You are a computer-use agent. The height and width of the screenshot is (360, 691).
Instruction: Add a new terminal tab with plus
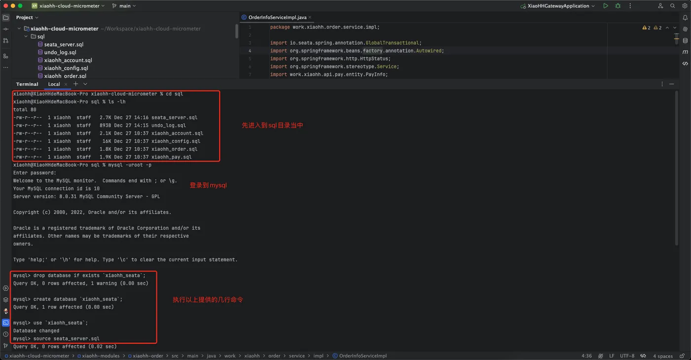pyautogui.click(x=76, y=84)
